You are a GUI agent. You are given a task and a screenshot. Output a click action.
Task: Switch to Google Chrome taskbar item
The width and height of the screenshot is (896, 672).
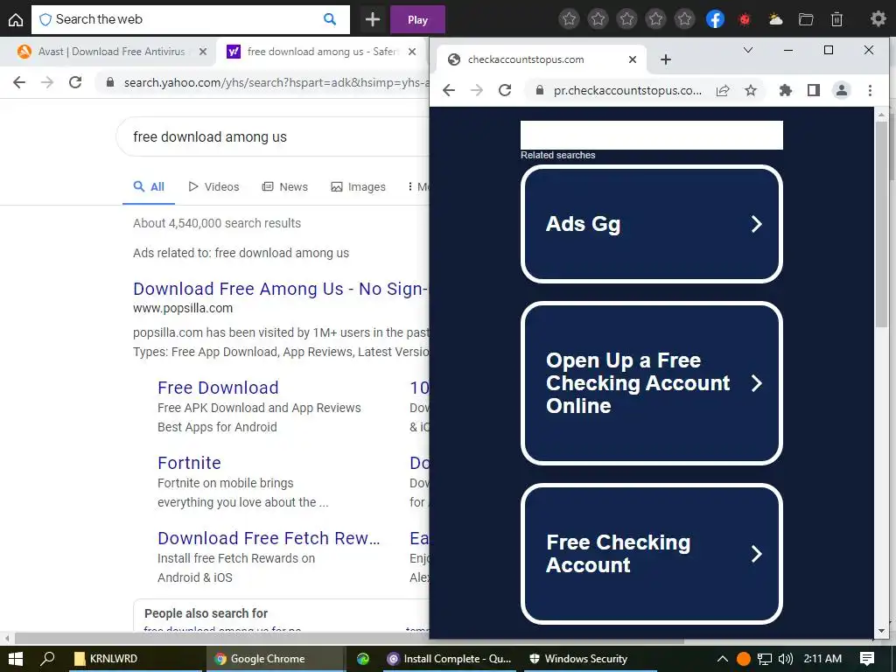275,658
